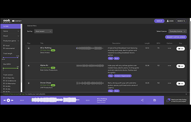Image resolution: width=191 pixels, height=122 pixels.
Task: Click the share icon in player bar
Action: 142,100
